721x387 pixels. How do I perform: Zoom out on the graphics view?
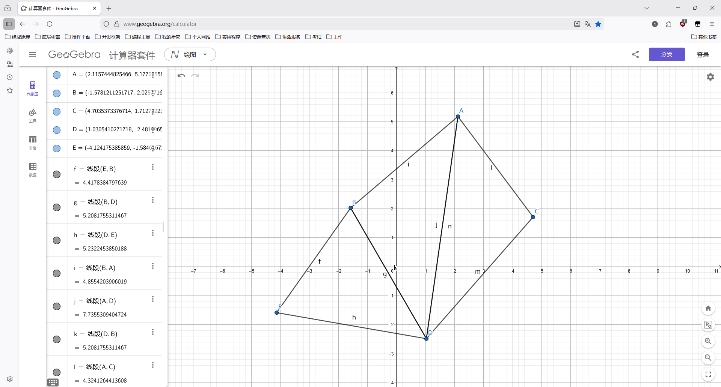coord(708,358)
